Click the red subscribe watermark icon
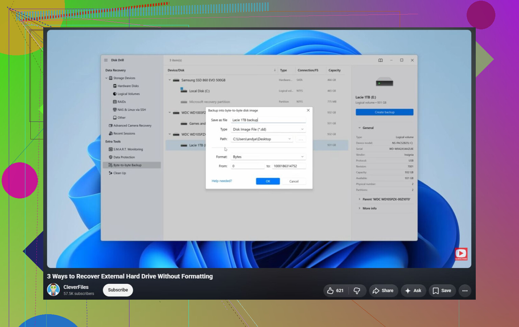 click(x=461, y=254)
